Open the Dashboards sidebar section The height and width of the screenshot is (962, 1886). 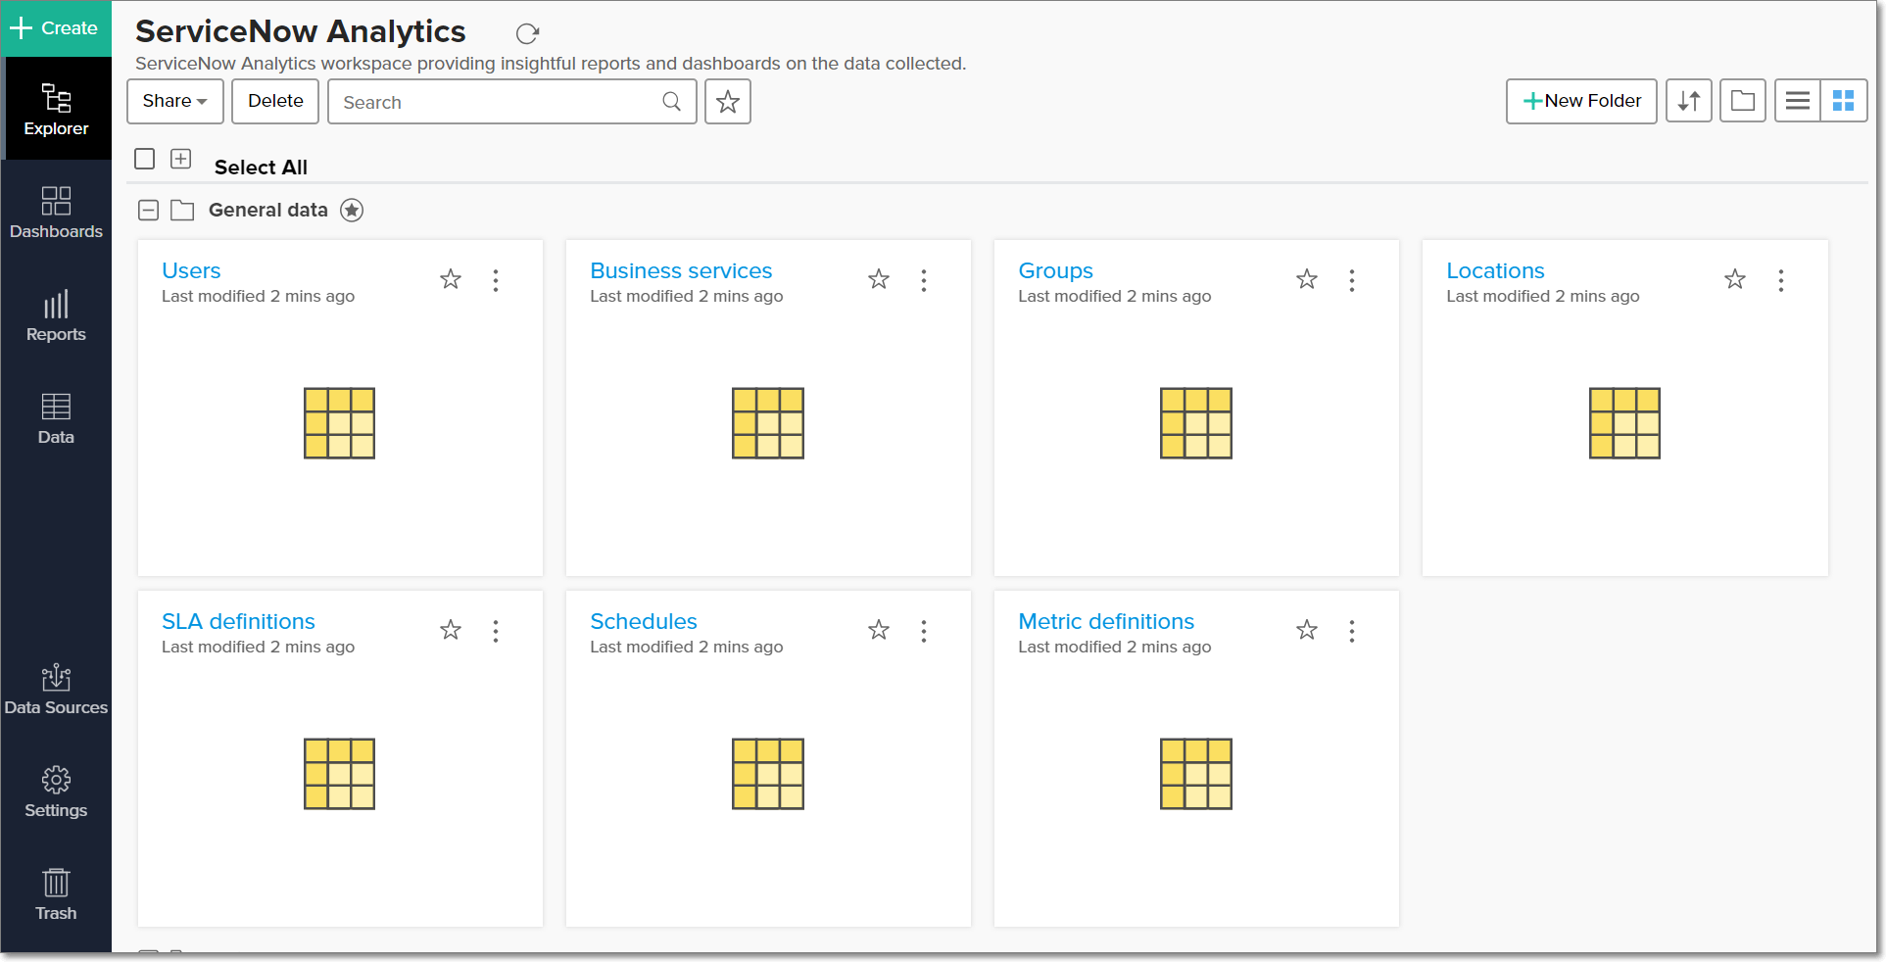point(56,212)
